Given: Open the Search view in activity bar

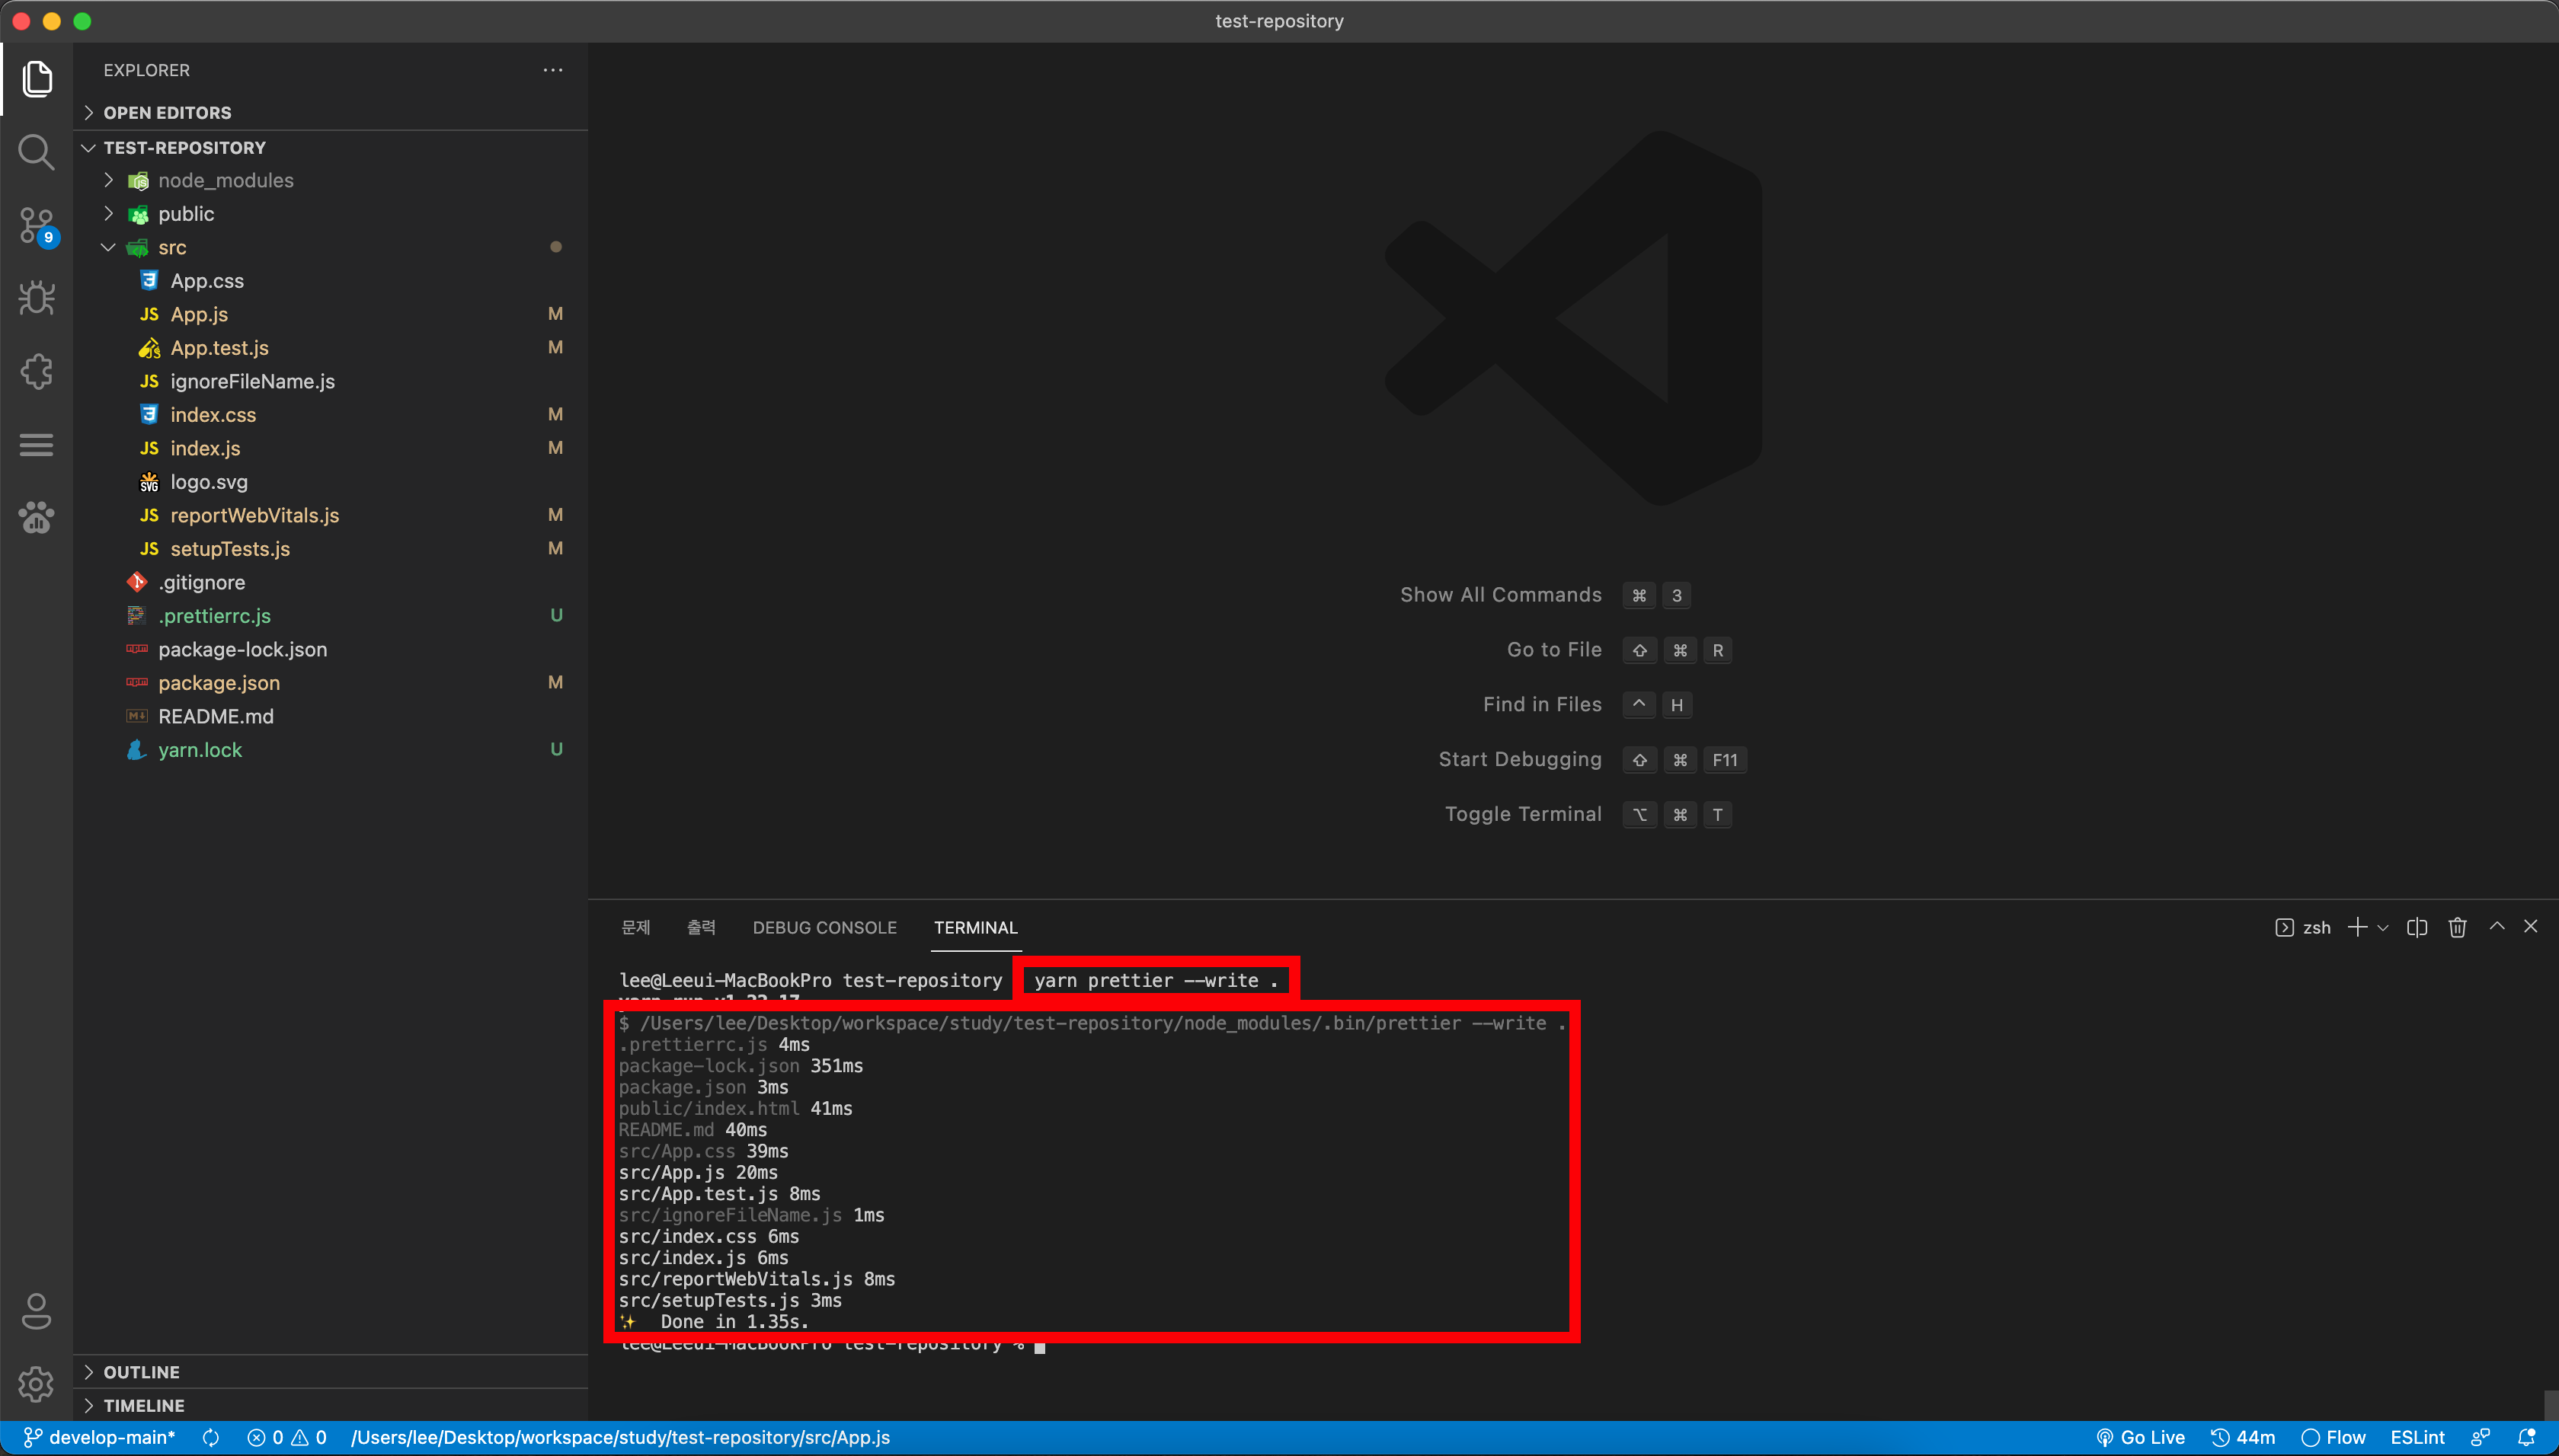Looking at the screenshot, I should 36,152.
